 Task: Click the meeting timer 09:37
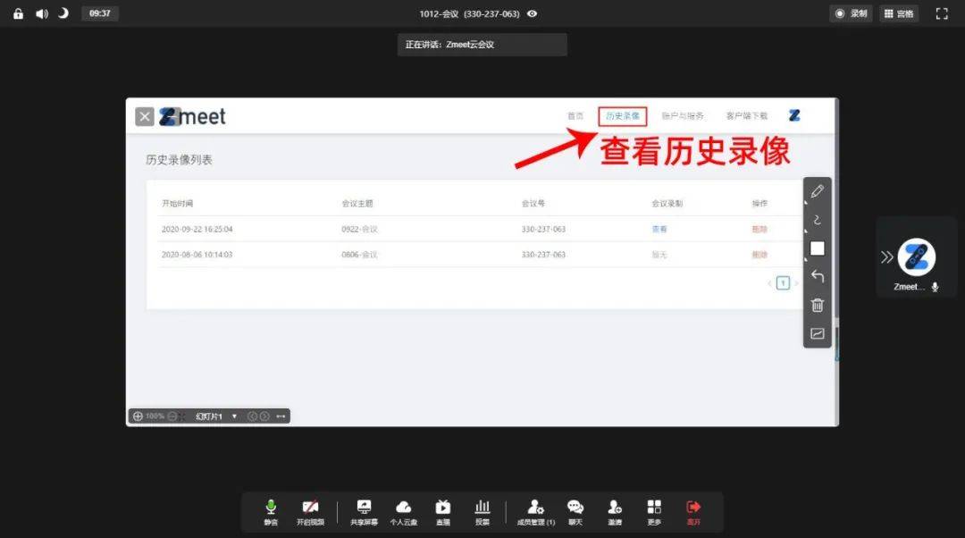click(x=100, y=13)
